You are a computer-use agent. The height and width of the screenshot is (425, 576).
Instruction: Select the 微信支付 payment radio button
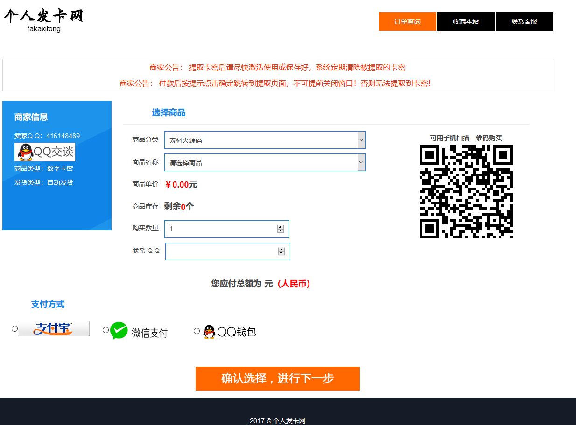pyautogui.click(x=105, y=330)
